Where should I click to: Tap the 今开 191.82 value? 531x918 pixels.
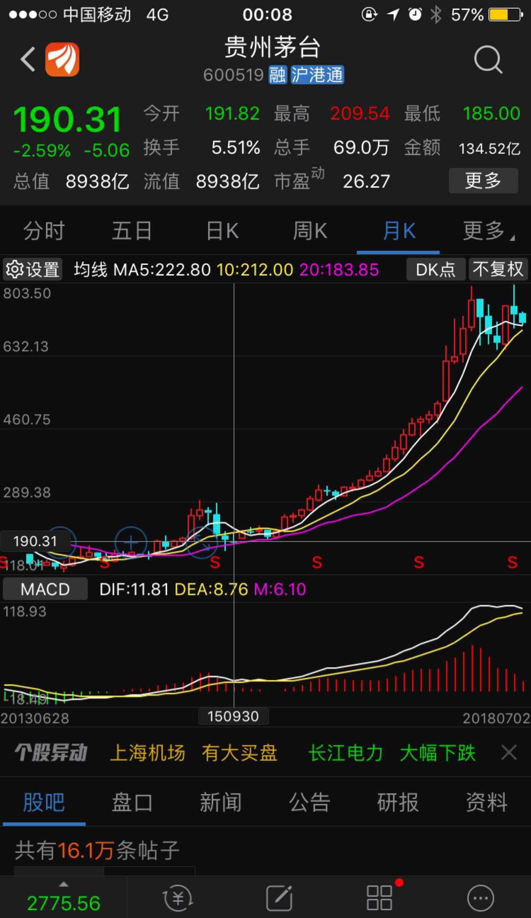[233, 114]
